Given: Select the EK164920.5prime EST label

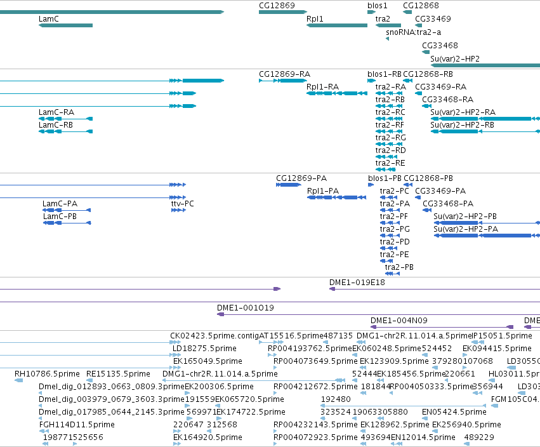Looking at the screenshot, I should point(207,437).
